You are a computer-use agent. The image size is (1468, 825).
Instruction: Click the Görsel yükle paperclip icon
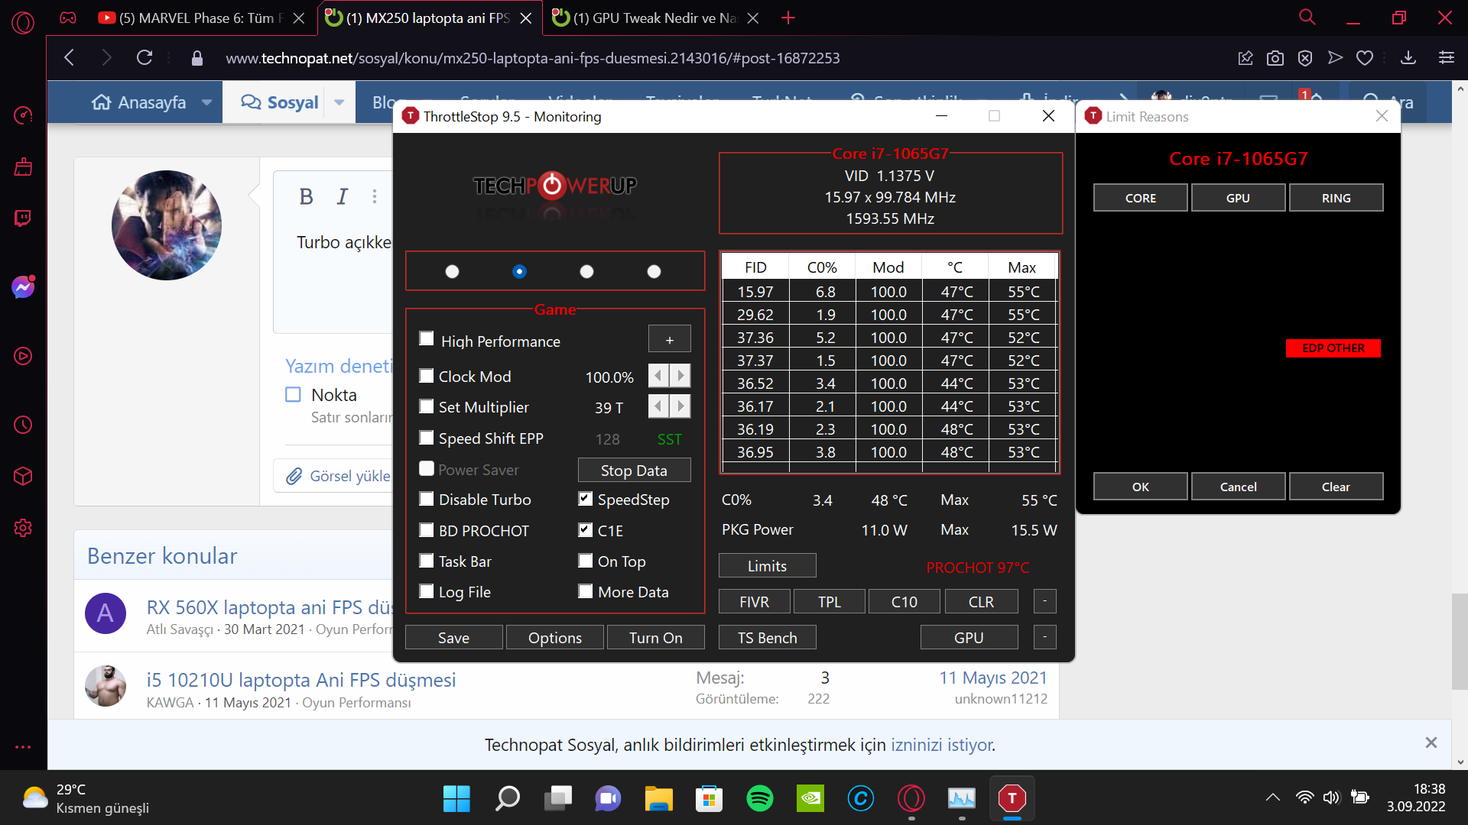[294, 476]
